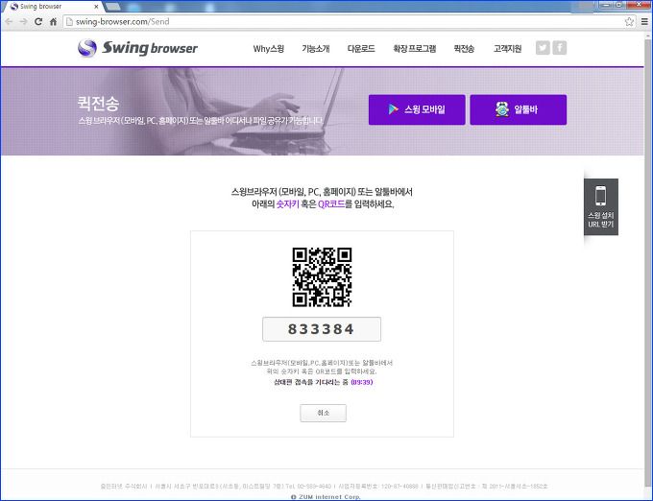Bookmark this page with the star icon
653x501 pixels.
click(629, 22)
